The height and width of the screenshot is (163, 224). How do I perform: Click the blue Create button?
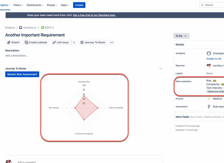coord(79,5)
